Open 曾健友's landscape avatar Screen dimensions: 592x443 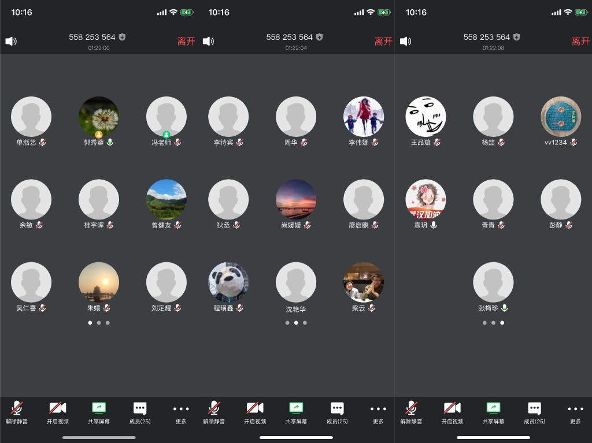pyautogui.click(x=166, y=199)
